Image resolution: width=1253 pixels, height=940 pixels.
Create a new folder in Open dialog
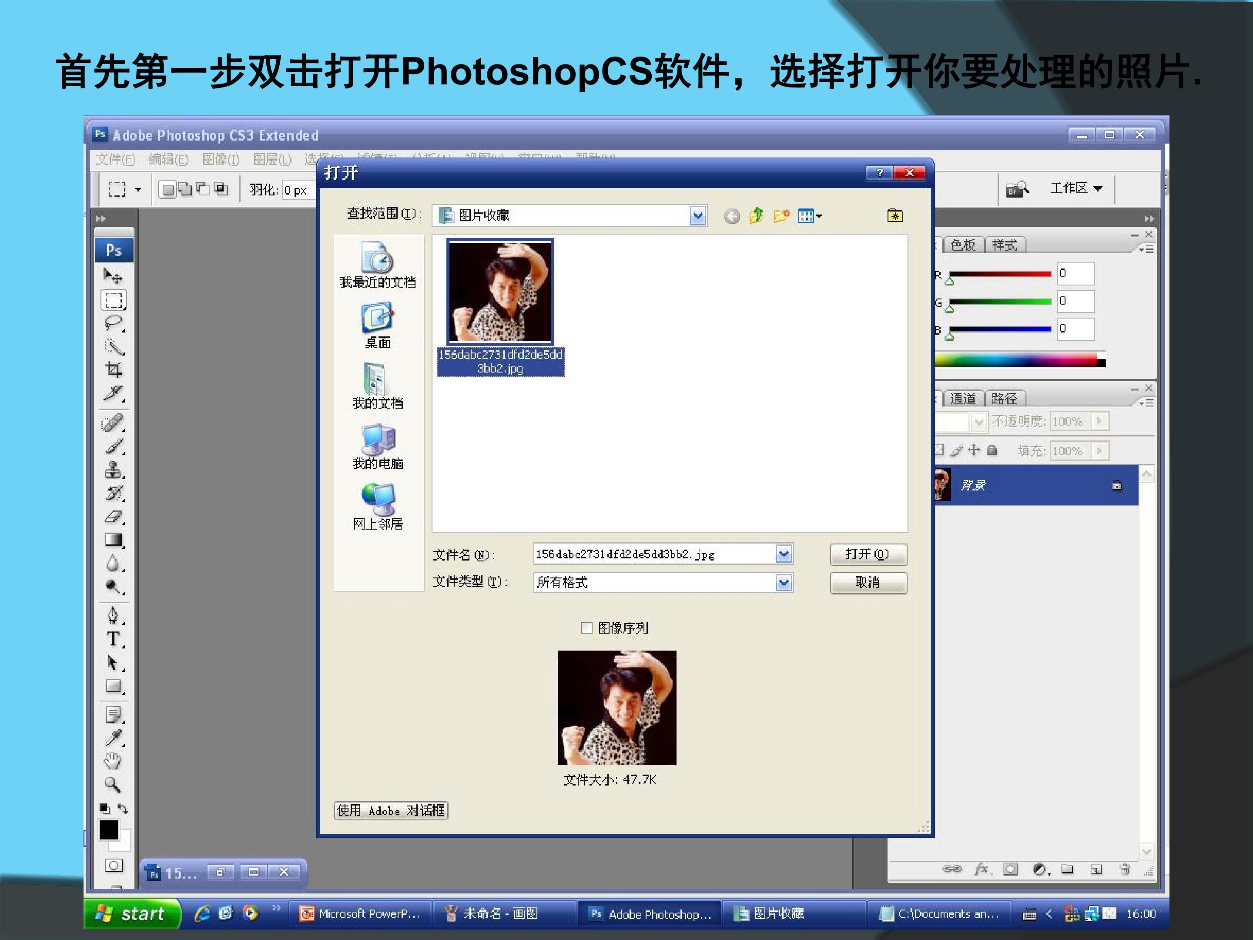tap(781, 216)
